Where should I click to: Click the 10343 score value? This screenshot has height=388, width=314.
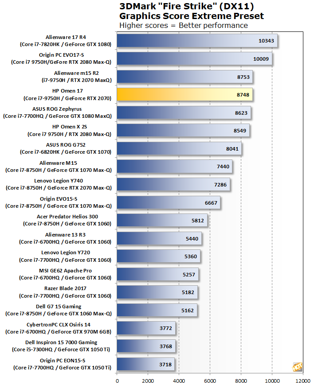266,41
